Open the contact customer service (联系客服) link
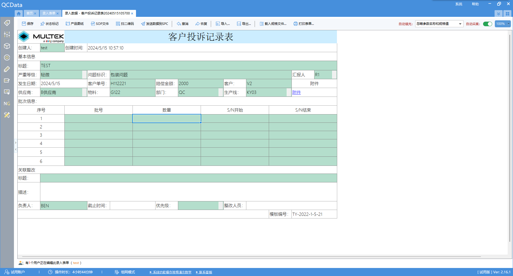This screenshot has height=276, width=513. (x=205, y=272)
